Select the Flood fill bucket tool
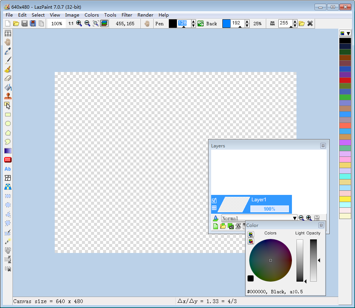Viewport: 355px width, 308px height. pos(8,87)
